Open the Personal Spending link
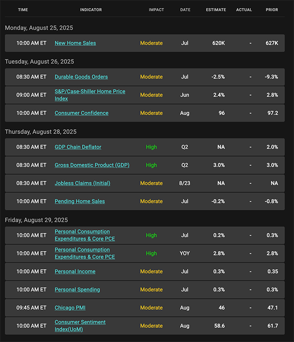The height and width of the screenshot is (342, 294). [77, 289]
